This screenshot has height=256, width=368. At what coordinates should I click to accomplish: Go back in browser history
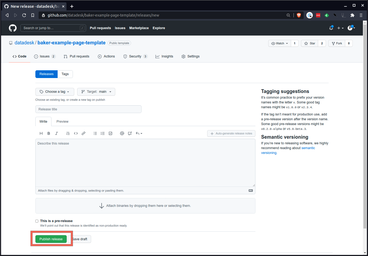[x=7, y=15]
